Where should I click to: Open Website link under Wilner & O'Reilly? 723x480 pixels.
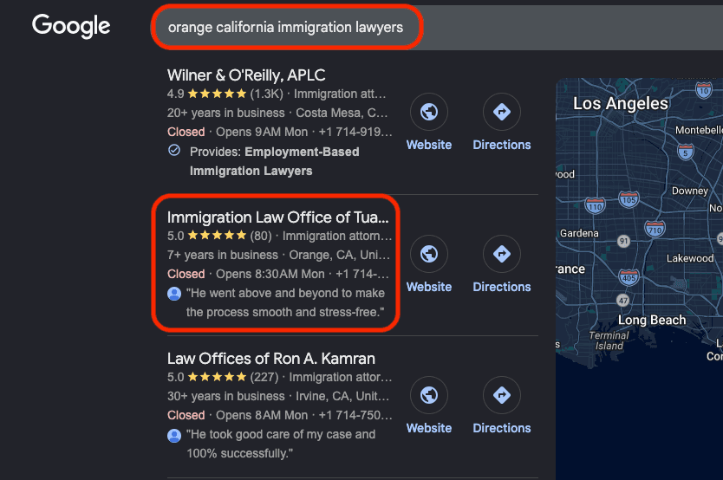(429, 145)
